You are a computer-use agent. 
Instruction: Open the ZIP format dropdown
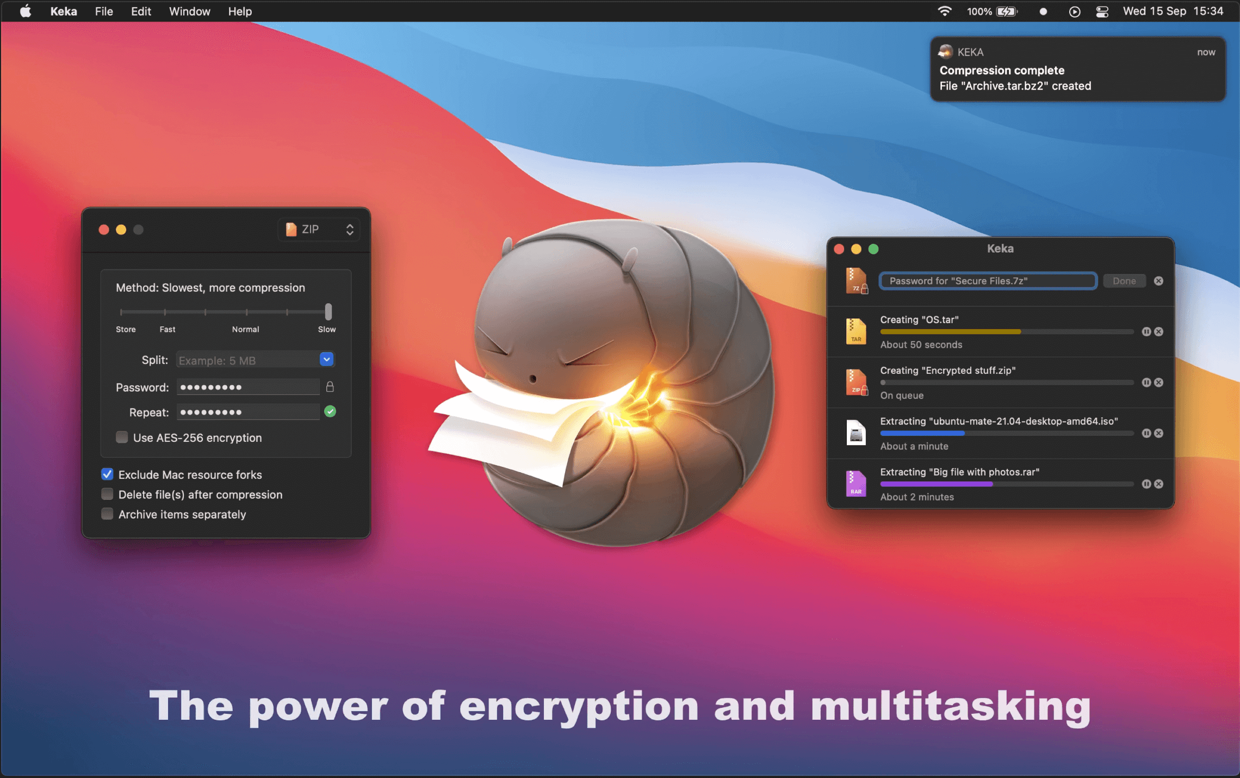319,229
